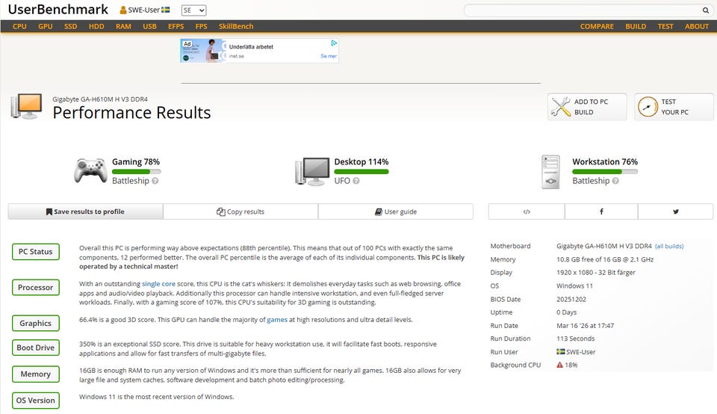Click the Desktop 114% progress bar
The width and height of the screenshot is (717, 414).
click(361, 172)
